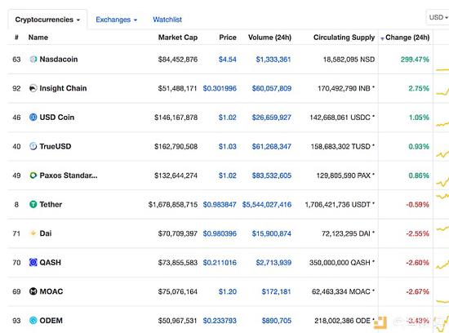Click Tether -0.59% change value
Image resolution: width=449 pixels, height=333 pixels.
(417, 204)
